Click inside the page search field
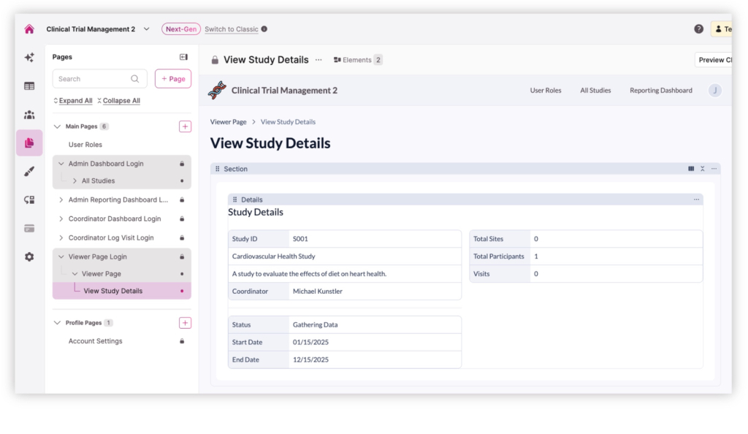This screenshot has height=434, width=748. (95, 78)
